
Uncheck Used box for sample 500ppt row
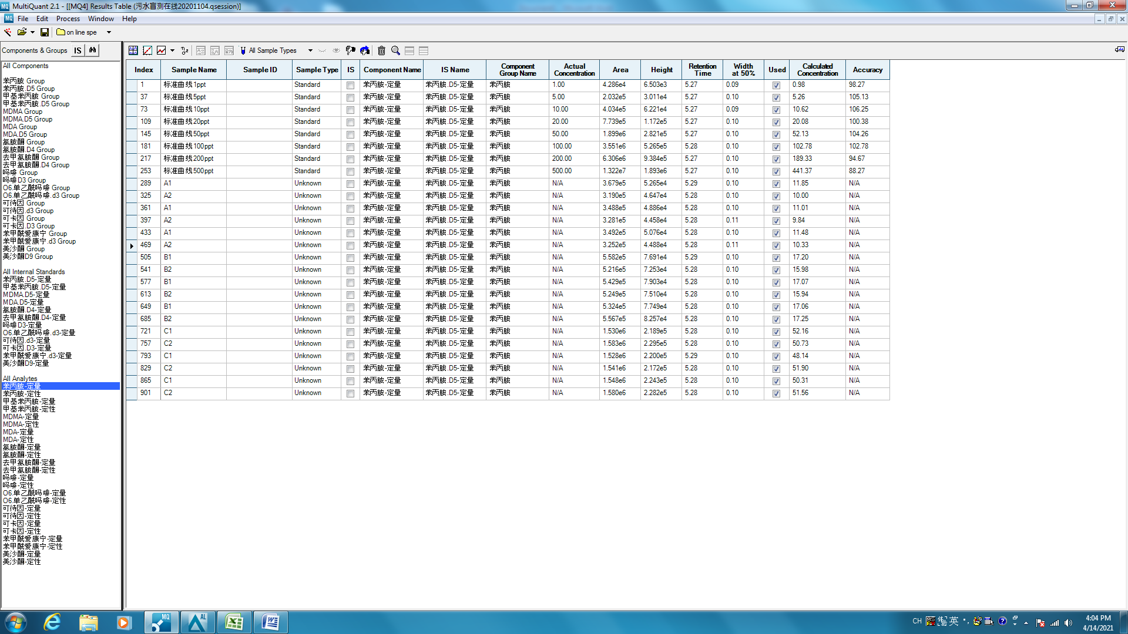776,171
